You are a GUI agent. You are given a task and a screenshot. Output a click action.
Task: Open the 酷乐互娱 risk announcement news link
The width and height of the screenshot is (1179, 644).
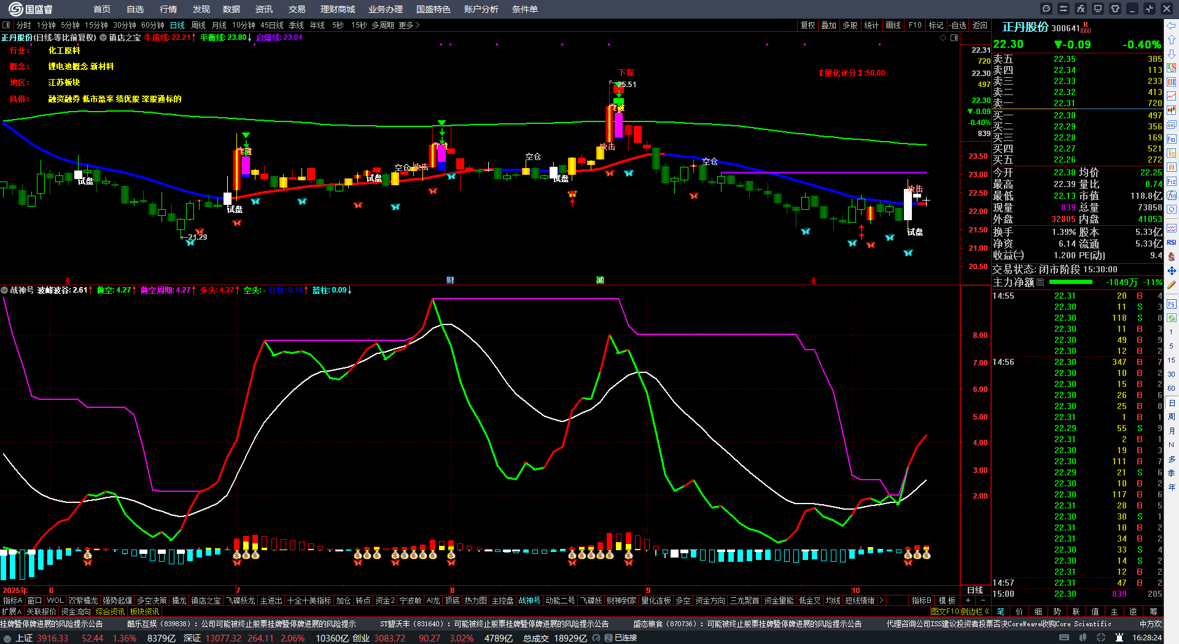[x=241, y=624]
